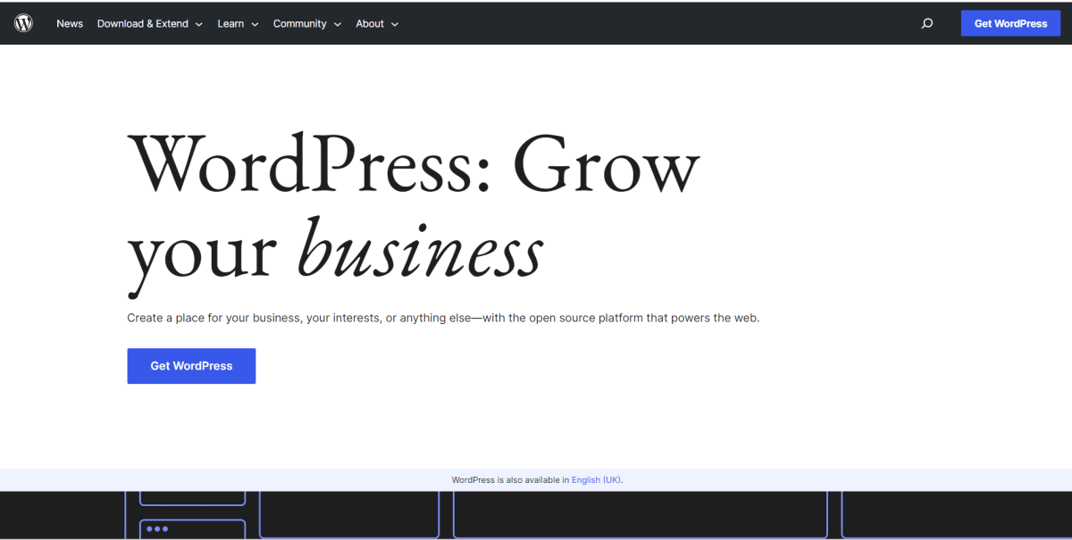
Task: Click the 'WordPress: Grow your business' heading
Action: click(414, 213)
